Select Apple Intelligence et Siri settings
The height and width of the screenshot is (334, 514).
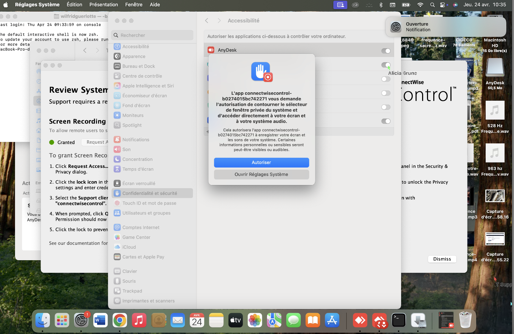[148, 86]
